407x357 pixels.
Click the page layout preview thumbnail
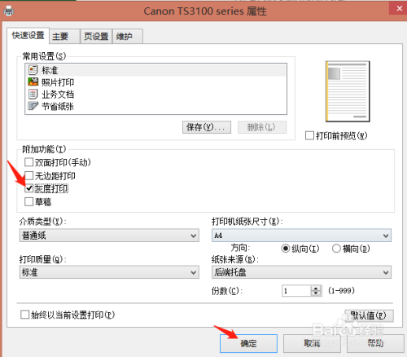(x=348, y=91)
